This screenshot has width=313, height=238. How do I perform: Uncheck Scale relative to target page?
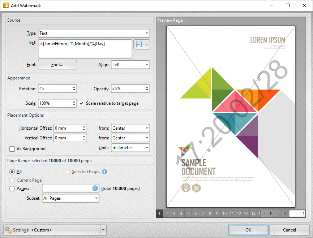tap(81, 103)
